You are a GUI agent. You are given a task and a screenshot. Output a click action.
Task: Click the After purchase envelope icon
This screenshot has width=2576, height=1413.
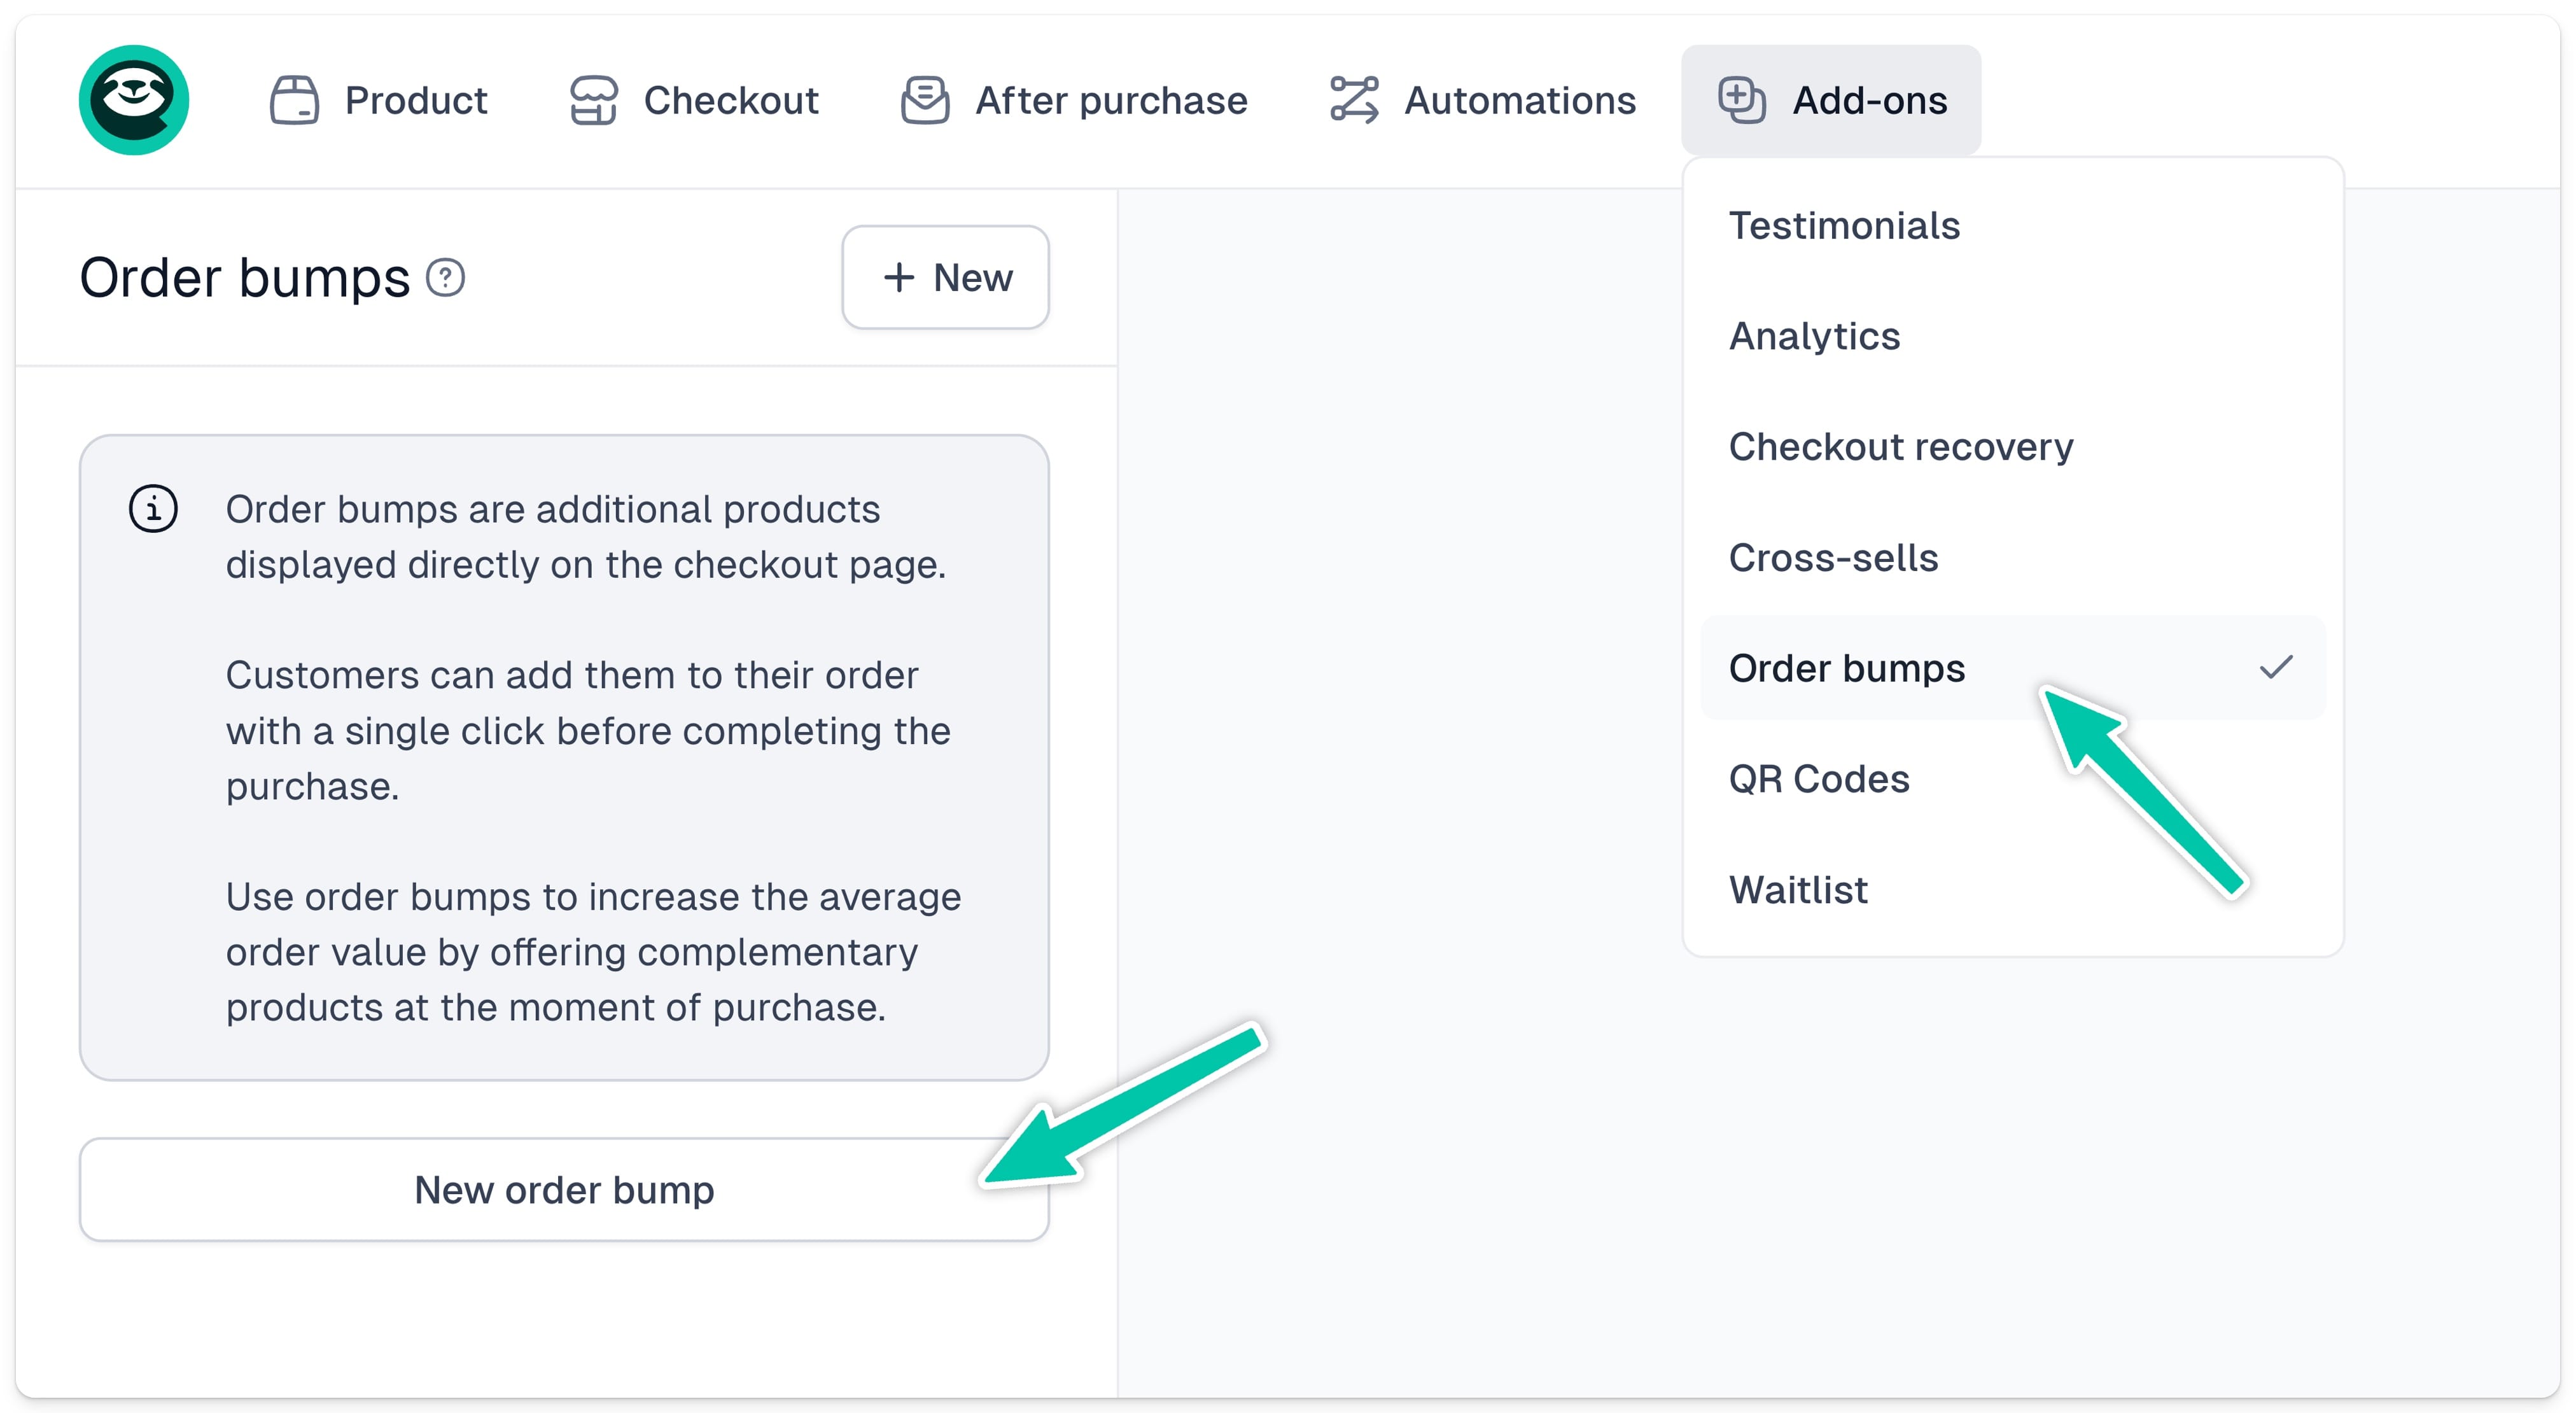click(925, 99)
